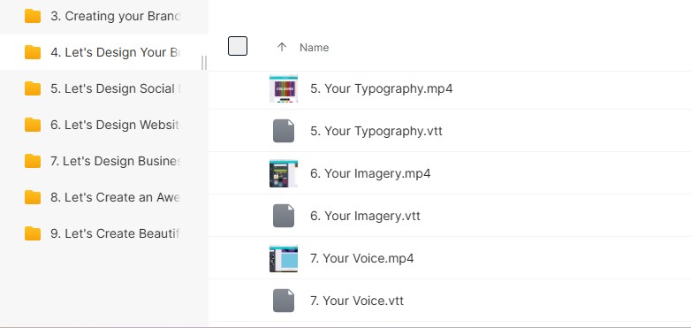Click the folder icon for '9. Let's Create Beautif'

(33, 233)
